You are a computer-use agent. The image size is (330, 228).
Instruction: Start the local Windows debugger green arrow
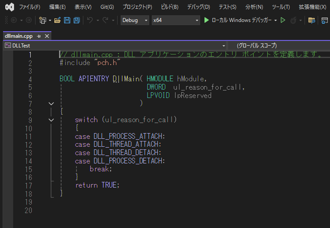(207, 20)
